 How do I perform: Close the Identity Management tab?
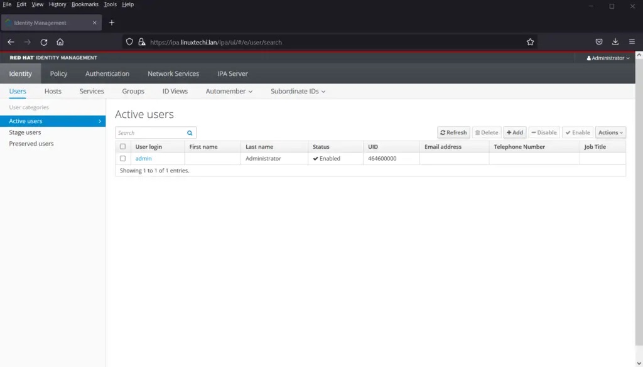coord(95,23)
